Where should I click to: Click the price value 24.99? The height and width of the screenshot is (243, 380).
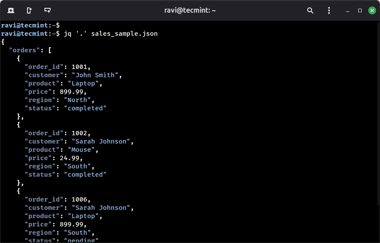tap(70, 158)
